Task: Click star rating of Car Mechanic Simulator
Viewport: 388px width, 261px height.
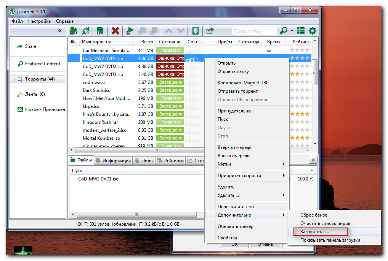Action: pos(300,50)
